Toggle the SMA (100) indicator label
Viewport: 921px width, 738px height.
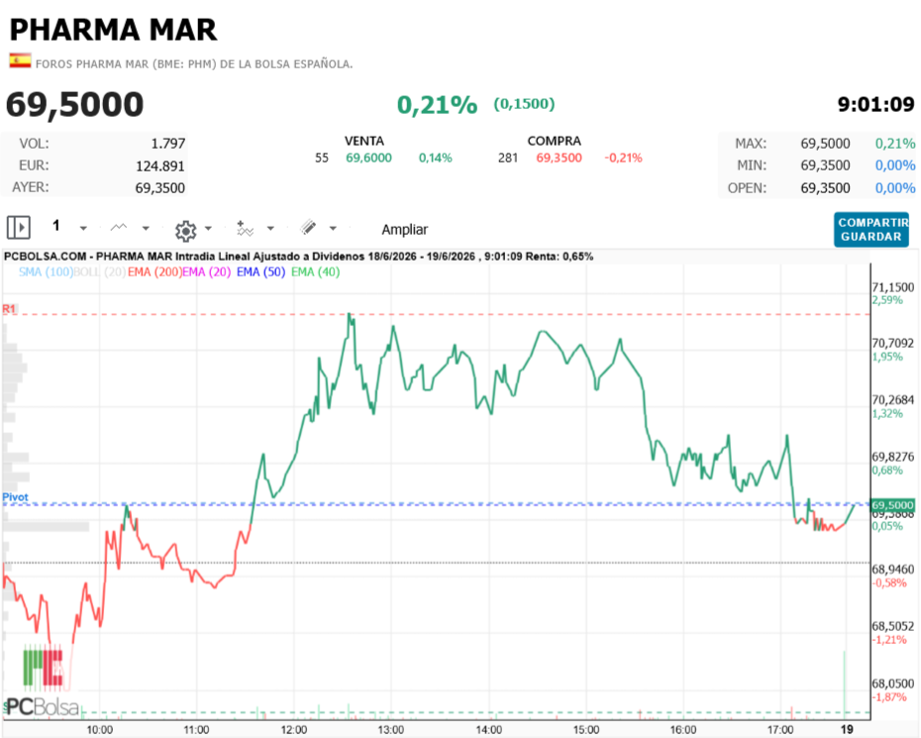pos(46,272)
